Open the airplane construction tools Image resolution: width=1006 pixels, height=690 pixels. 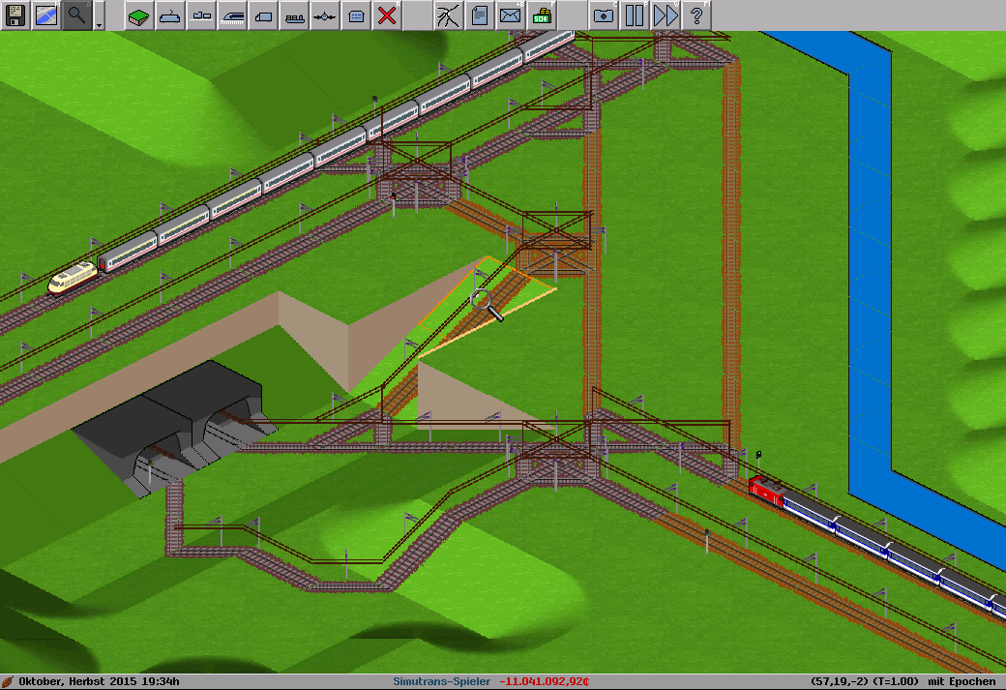tap(325, 15)
